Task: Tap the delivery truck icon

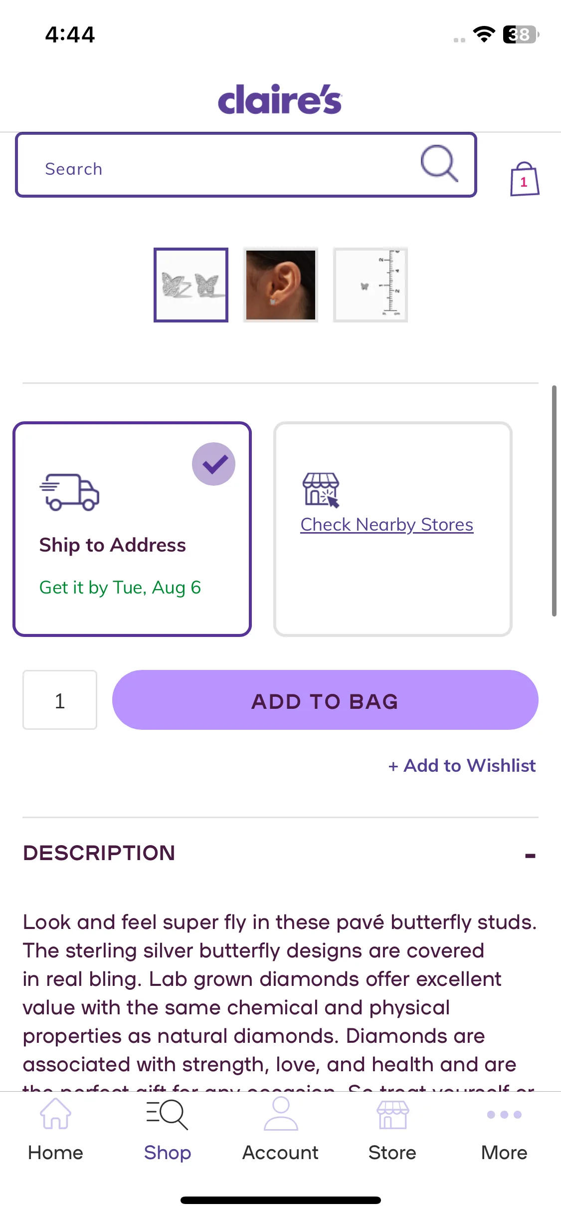Action: coord(69,492)
